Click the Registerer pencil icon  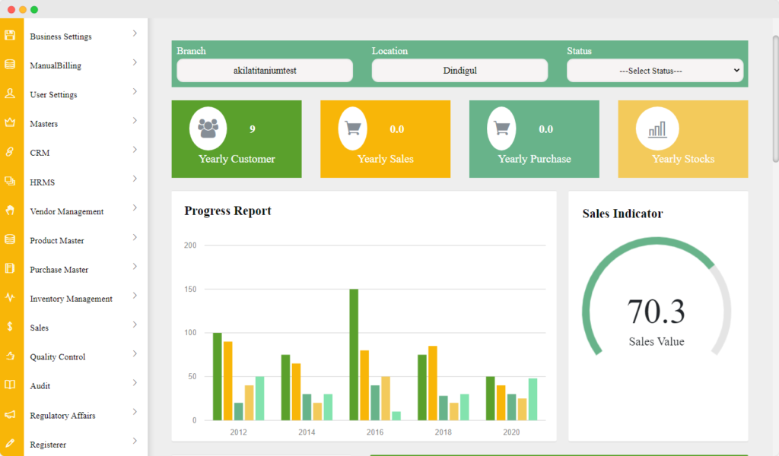[10, 443]
